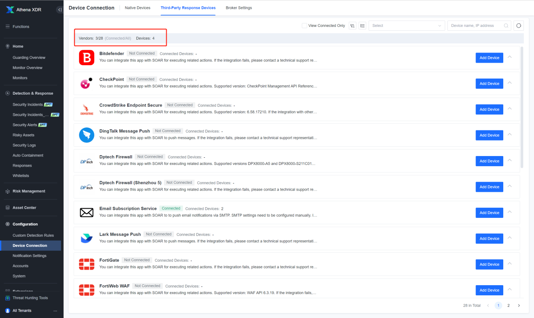Click the Threat Hunting Tools icon
The height and width of the screenshot is (318, 534).
point(8,298)
